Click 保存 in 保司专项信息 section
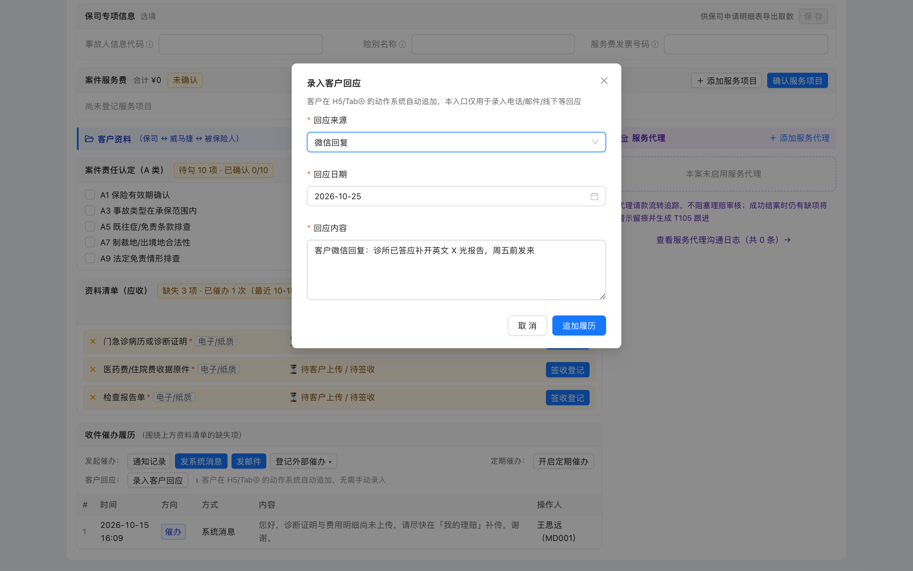Image resolution: width=913 pixels, height=571 pixels. pyautogui.click(x=813, y=16)
